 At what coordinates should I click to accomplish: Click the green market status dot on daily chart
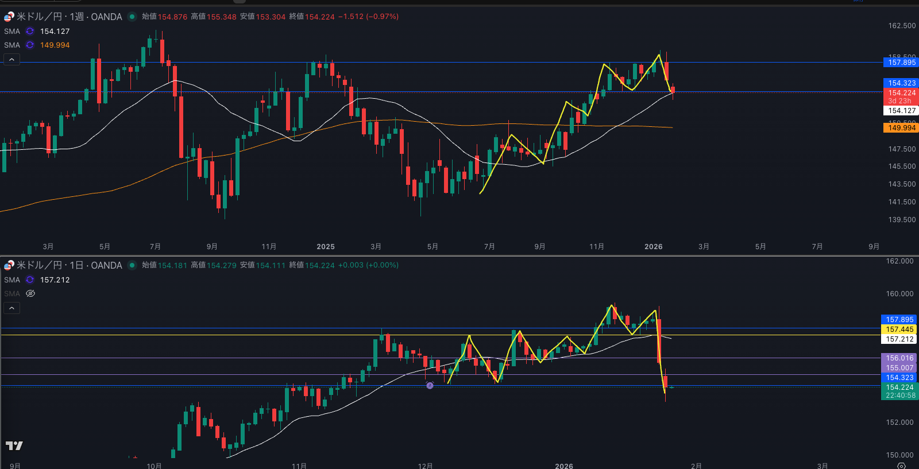(132, 265)
